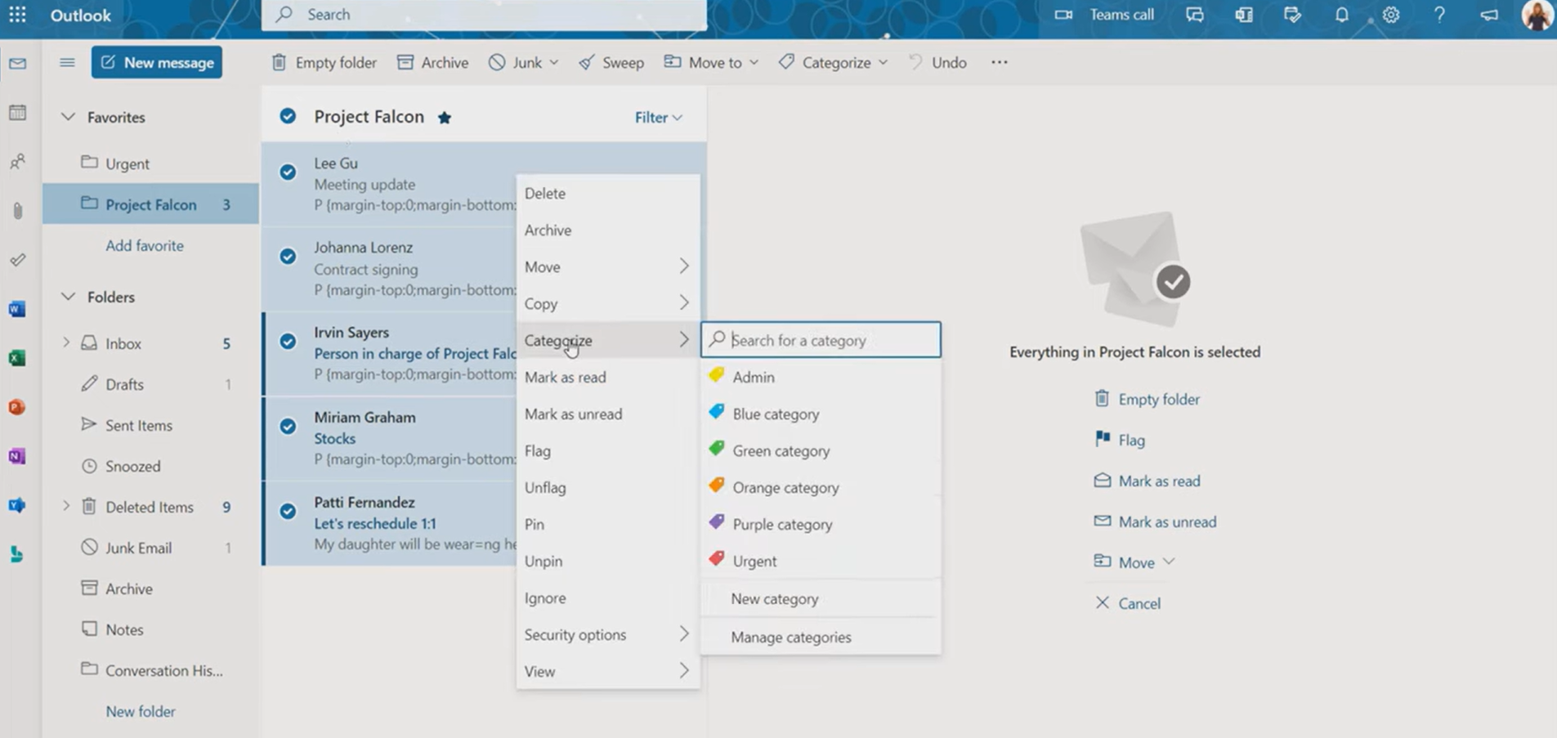The image size is (1557, 738).
Task: Expand the Move to dropdown arrow
Action: click(x=754, y=62)
